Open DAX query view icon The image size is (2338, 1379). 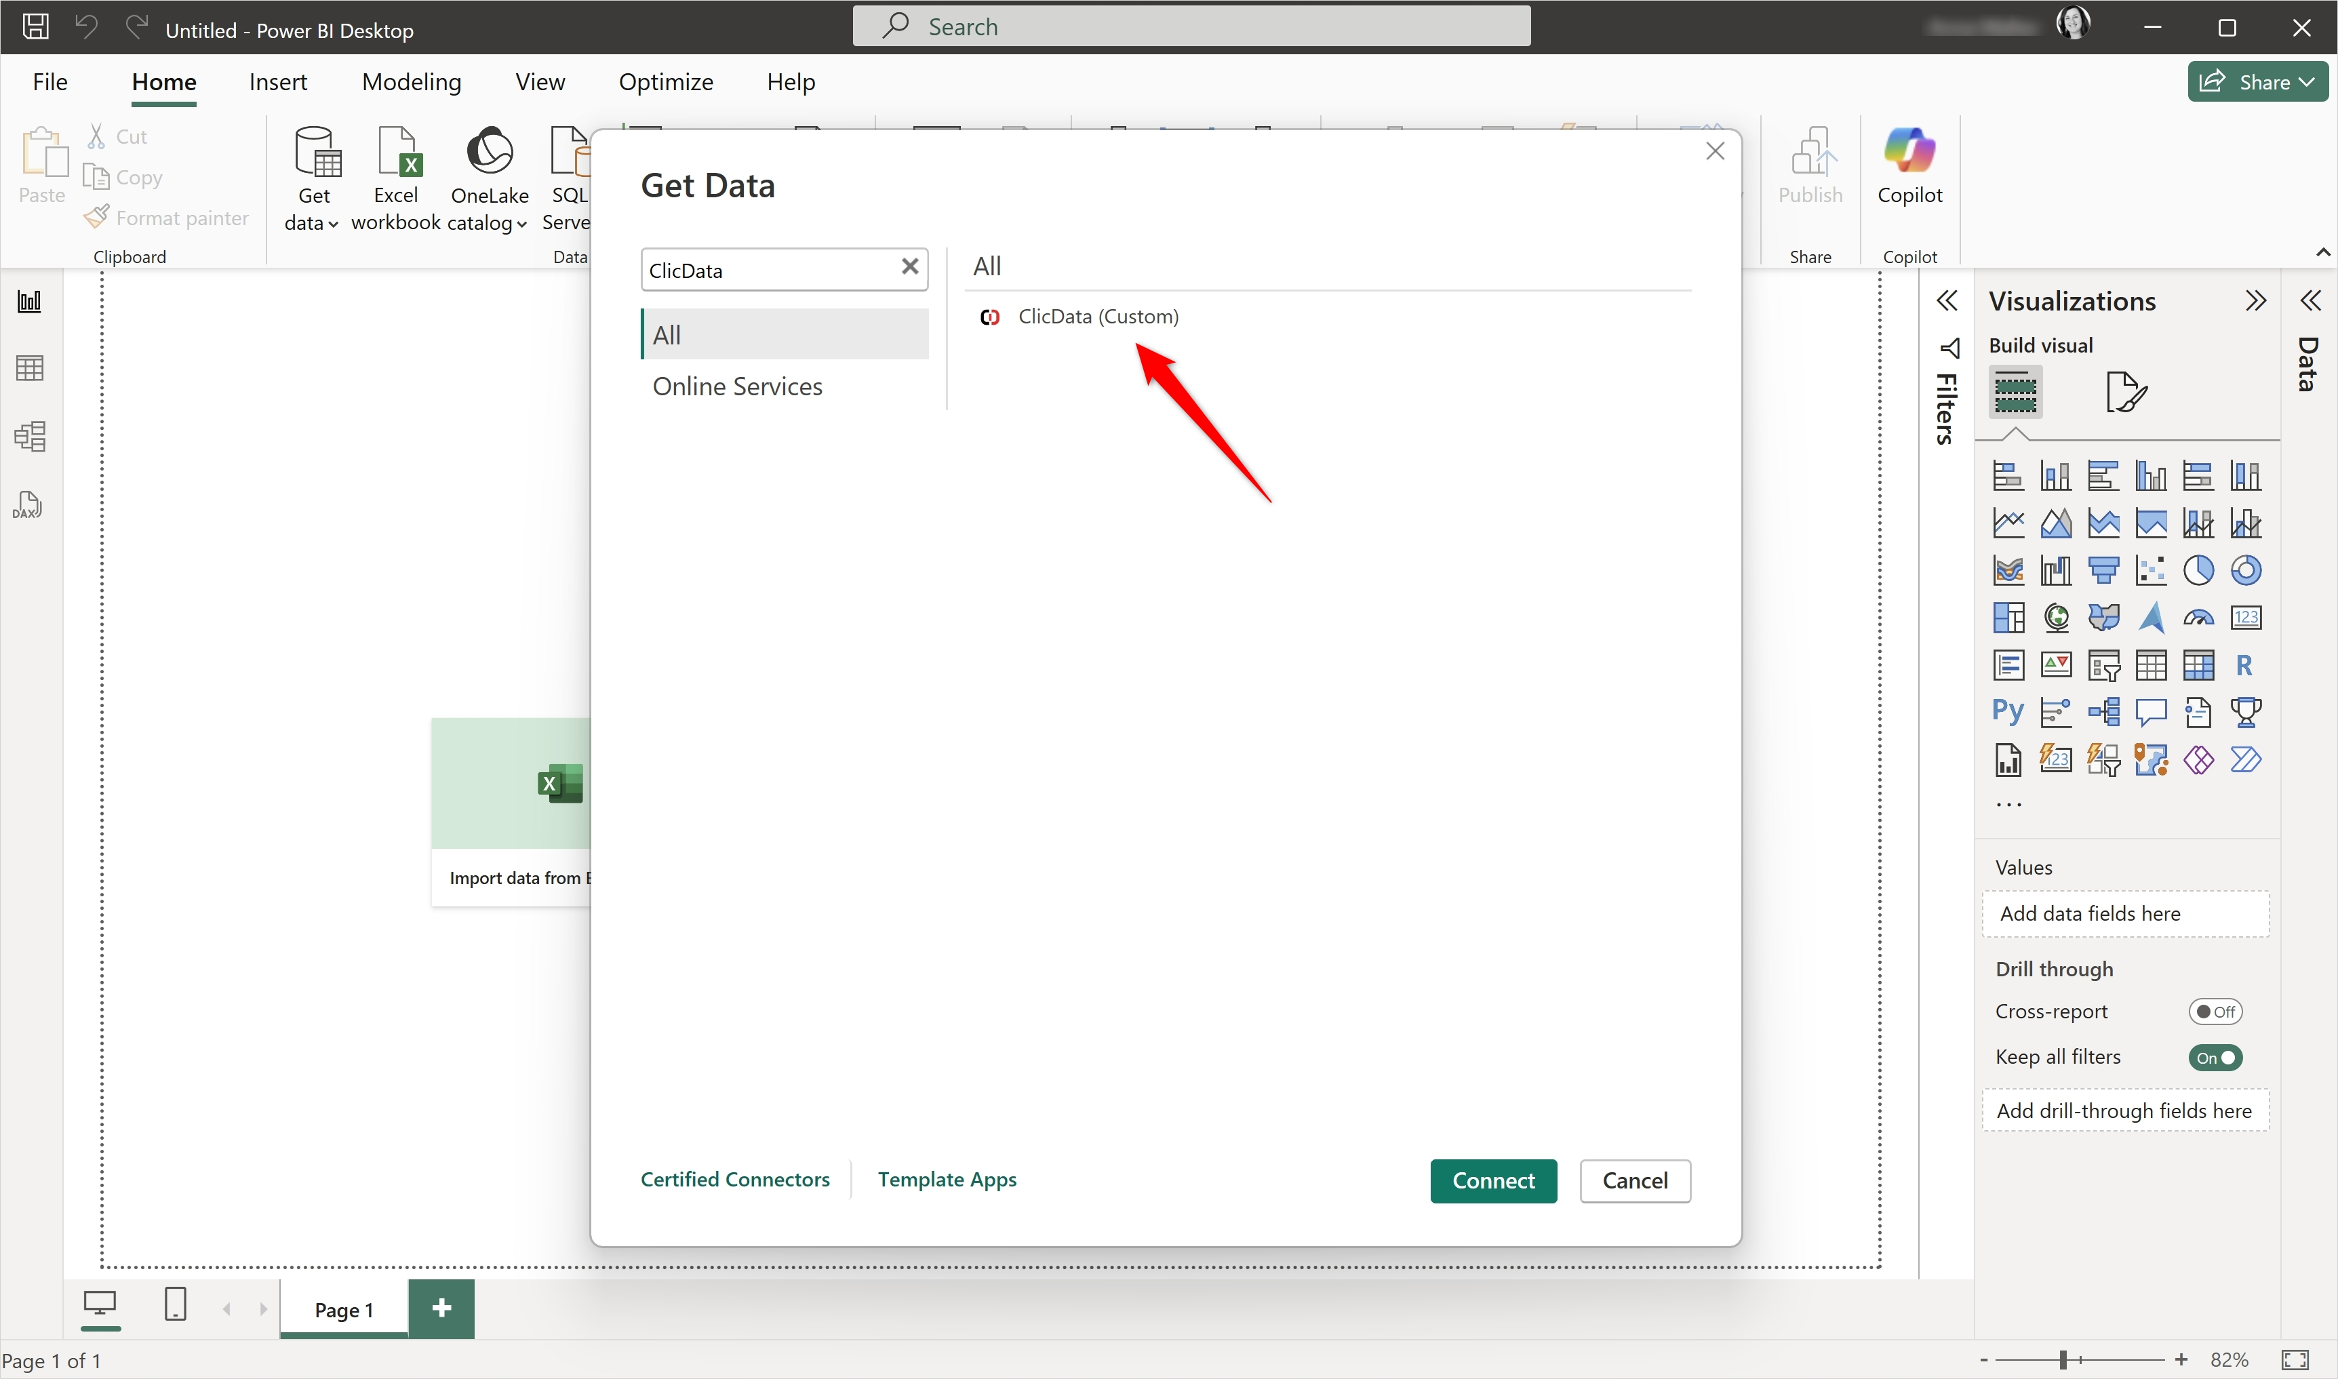coord(28,504)
